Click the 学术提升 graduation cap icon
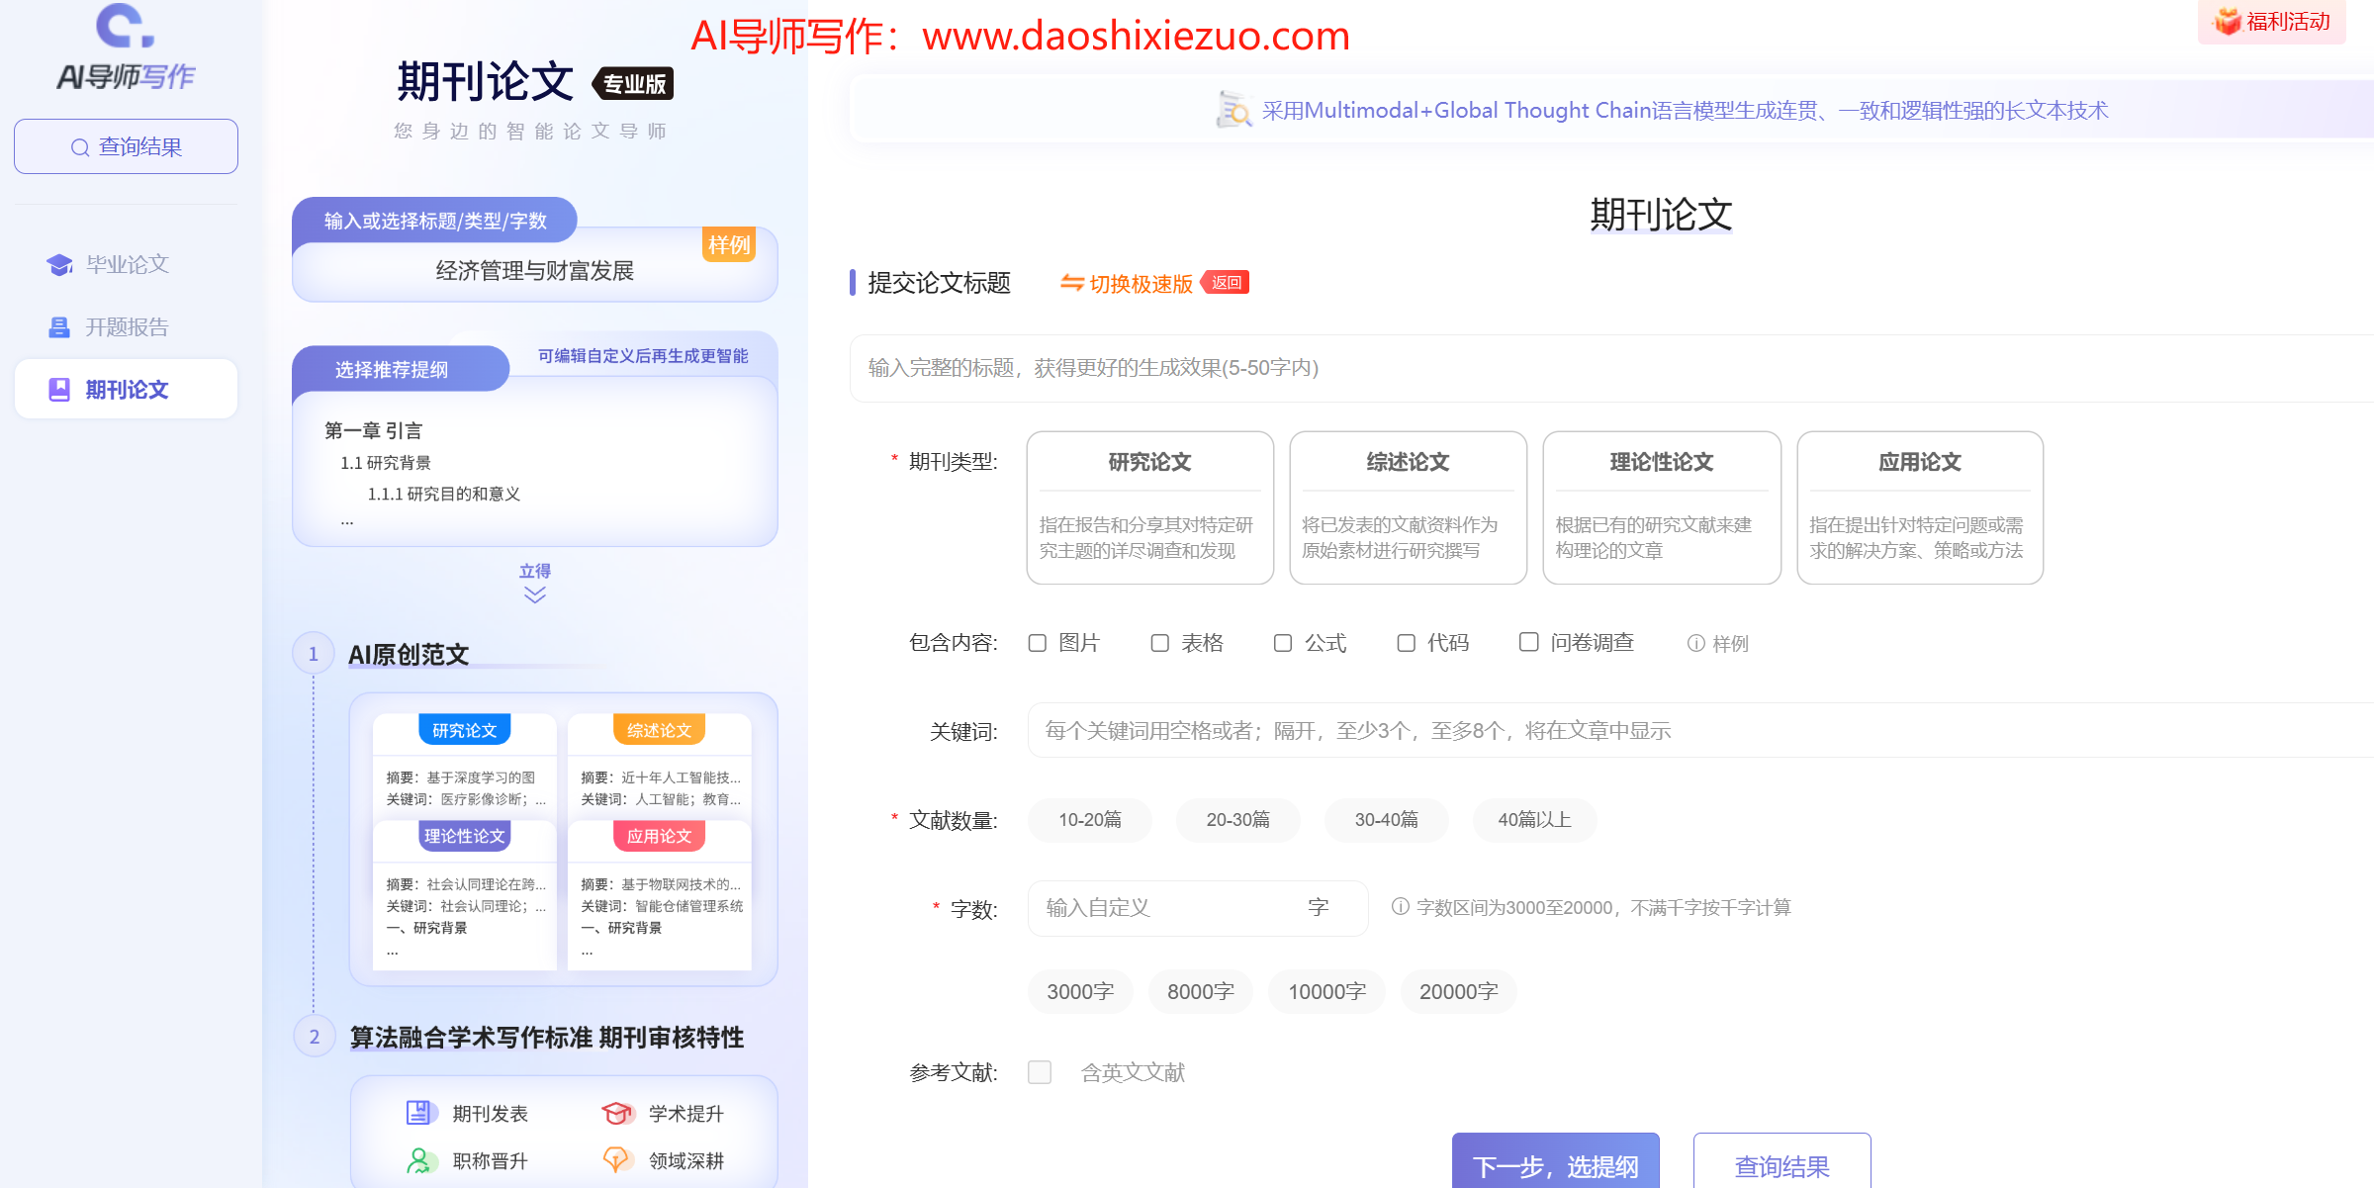The width and height of the screenshot is (2374, 1188). pos(617,1113)
